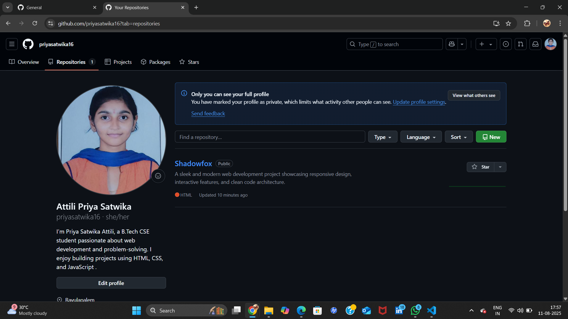Image resolution: width=568 pixels, height=319 pixels.
Task: Click the large profile picture
Action: coord(111,140)
